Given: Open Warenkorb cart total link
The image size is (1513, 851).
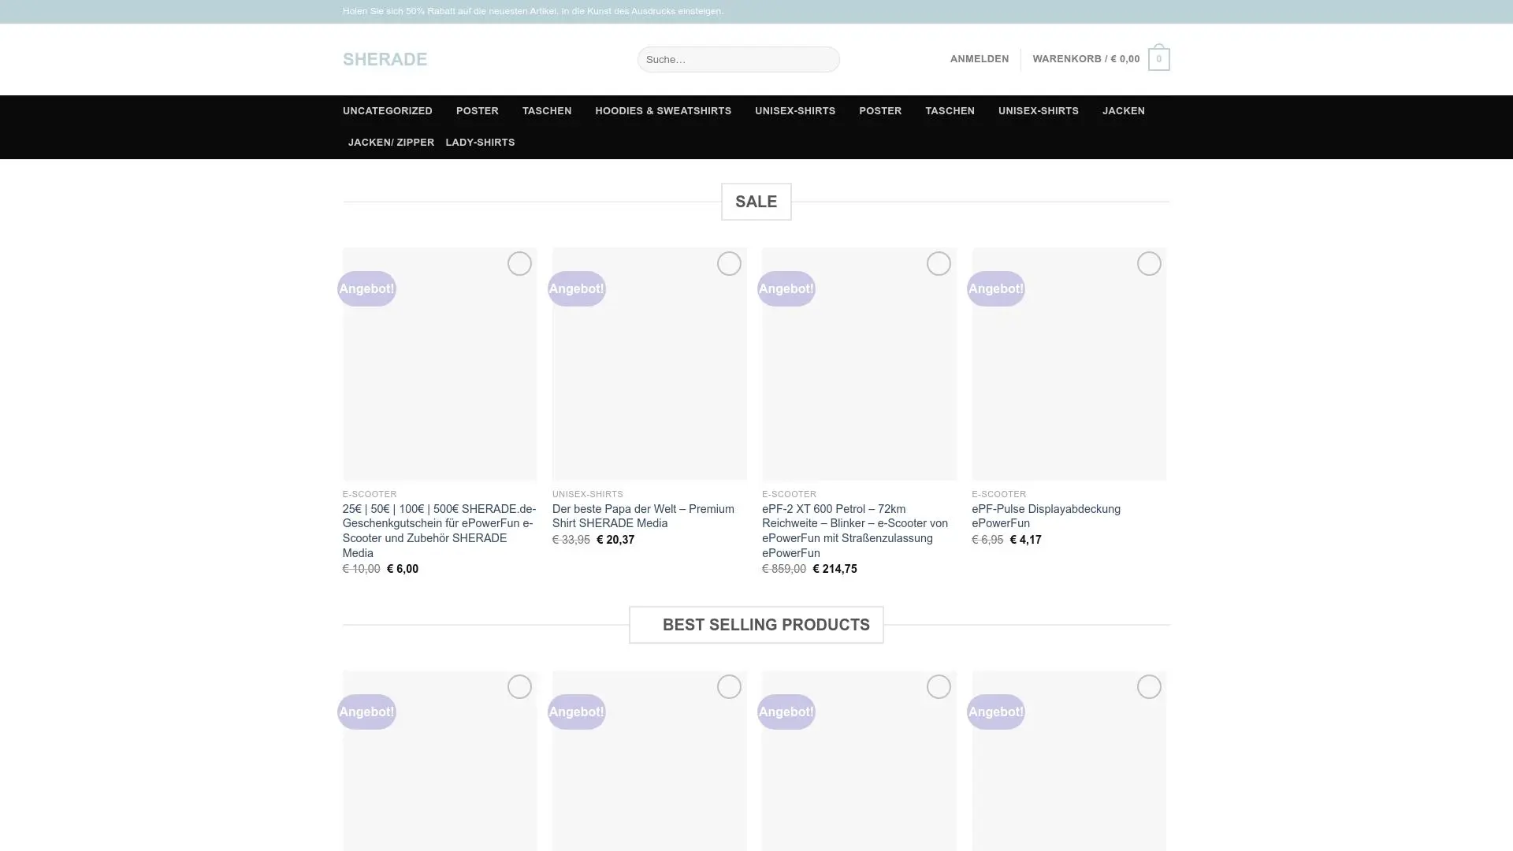Looking at the screenshot, I should tap(1086, 59).
